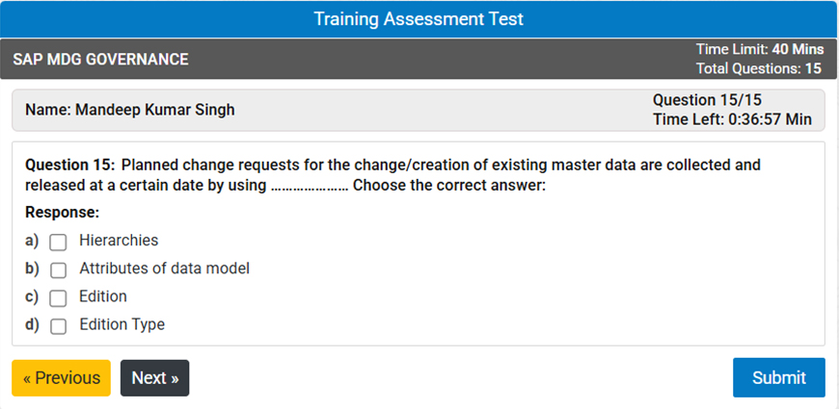Click the candidate name Mandeep Kumar Singh

coord(129,110)
